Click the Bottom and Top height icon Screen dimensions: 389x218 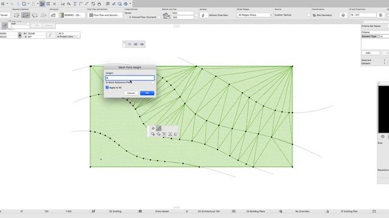click(x=166, y=15)
